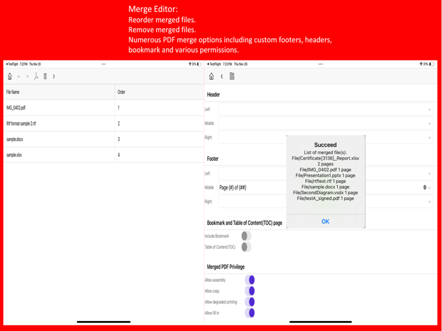Sort by the File Name column header
442x331 pixels.
[59, 92]
